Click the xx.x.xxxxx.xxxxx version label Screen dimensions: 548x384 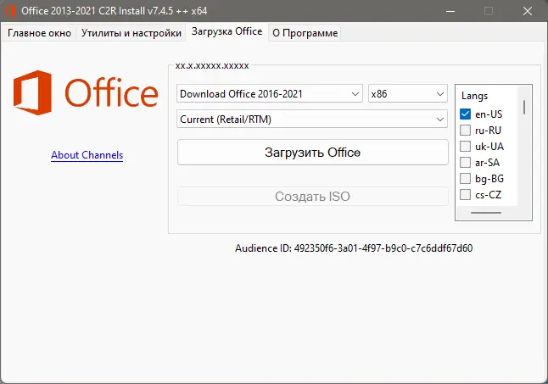coord(212,65)
